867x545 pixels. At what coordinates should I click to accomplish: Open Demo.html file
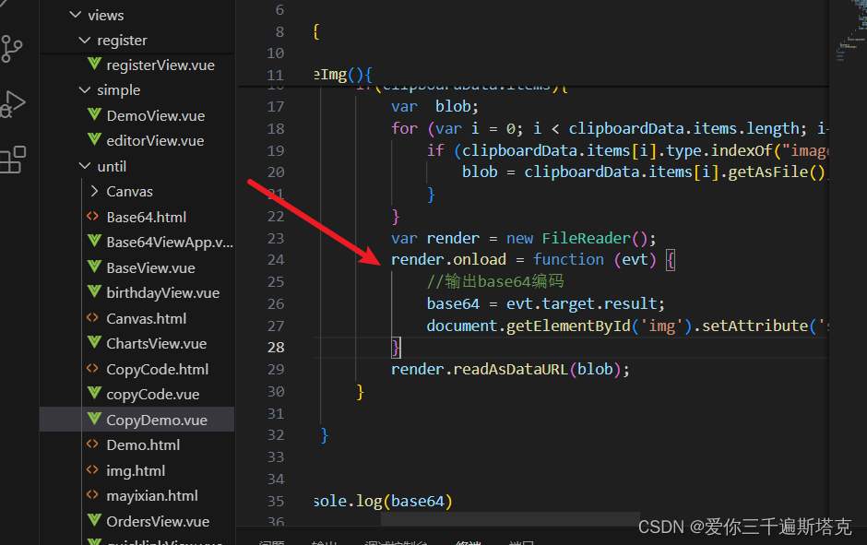point(143,445)
